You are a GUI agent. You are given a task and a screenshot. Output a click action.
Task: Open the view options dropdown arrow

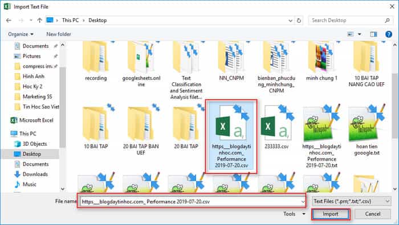[360, 34]
